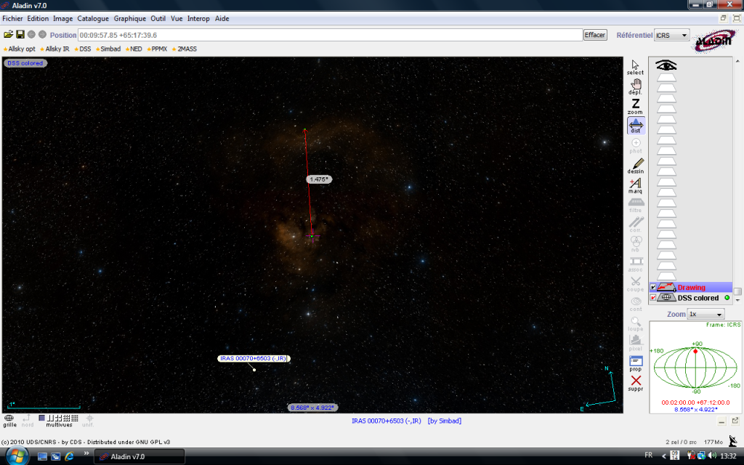Click the Effacer button
744x465 pixels.
click(595, 35)
